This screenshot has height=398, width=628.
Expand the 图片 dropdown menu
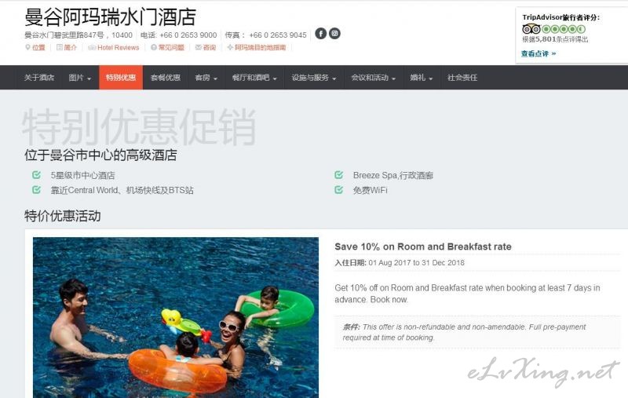[80, 78]
